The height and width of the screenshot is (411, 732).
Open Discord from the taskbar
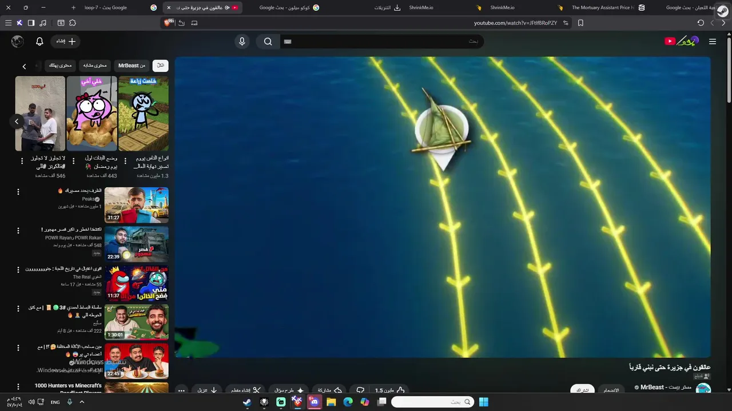click(x=314, y=402)
